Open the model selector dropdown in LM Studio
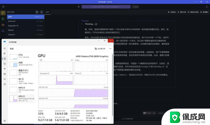Image resolution: width=210 pixels, height=125 pixels. point(106,7)
